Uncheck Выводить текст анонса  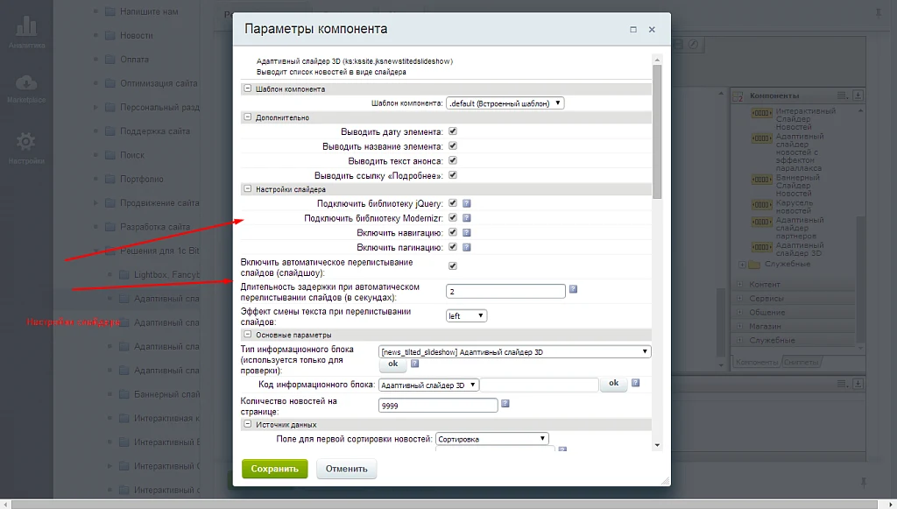click(453, 160)
